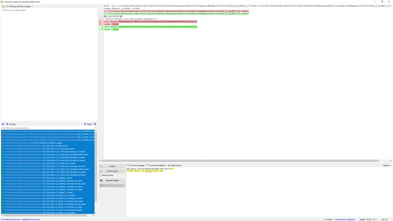Select staged file ALS_UE5_Manny_CLF_GetUp_Back.uasset
393x221 pixels.
48,149
